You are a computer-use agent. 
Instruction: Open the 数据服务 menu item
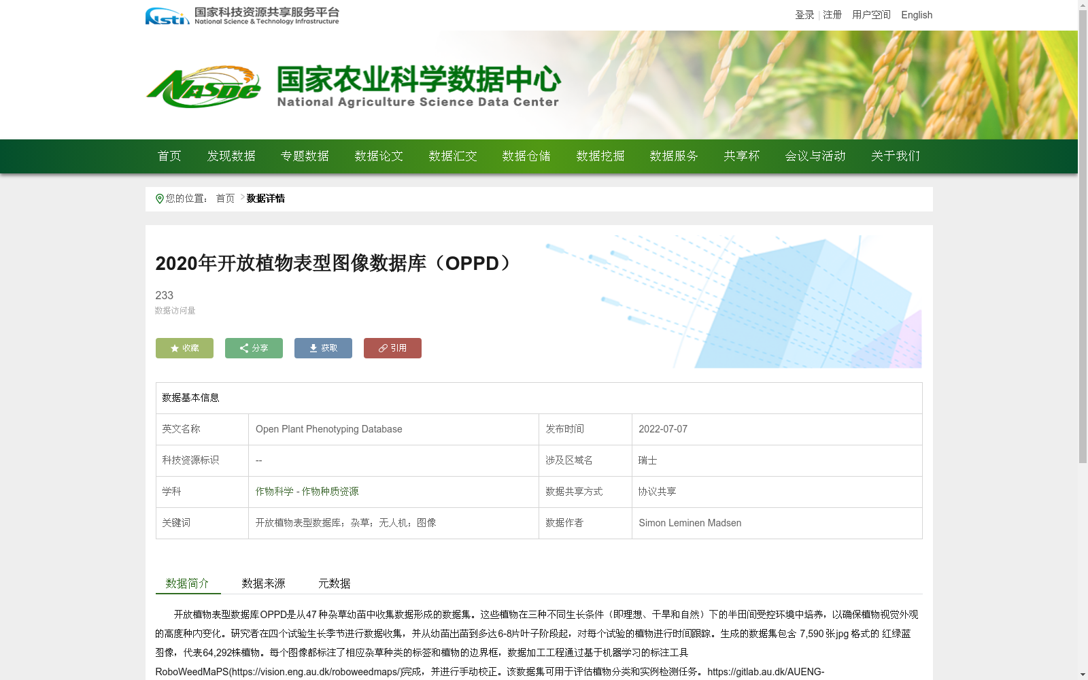tap(674, 156)
